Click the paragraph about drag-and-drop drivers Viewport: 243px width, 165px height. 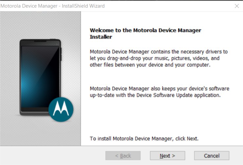pos(159,58)
